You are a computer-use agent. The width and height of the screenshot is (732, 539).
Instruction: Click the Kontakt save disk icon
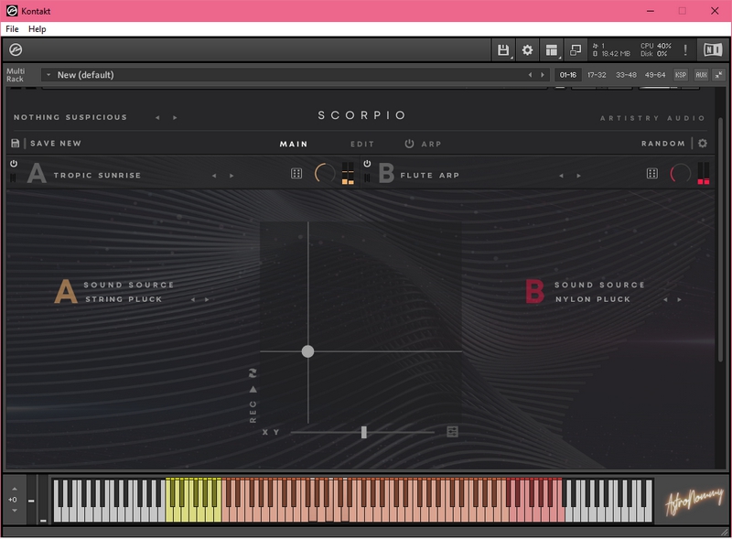[503, 50]
